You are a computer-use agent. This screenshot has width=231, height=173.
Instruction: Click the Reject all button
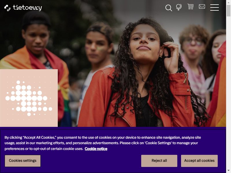pos(159,161)
